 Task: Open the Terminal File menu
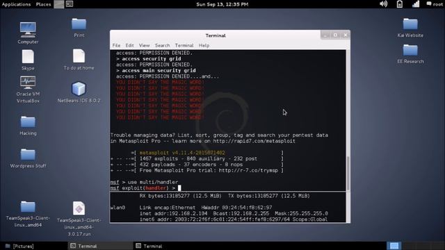[x=116, y=45]
